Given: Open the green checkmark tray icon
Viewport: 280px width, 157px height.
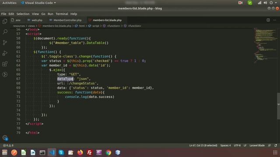Looking at the screenshot, I should [250, 3].
